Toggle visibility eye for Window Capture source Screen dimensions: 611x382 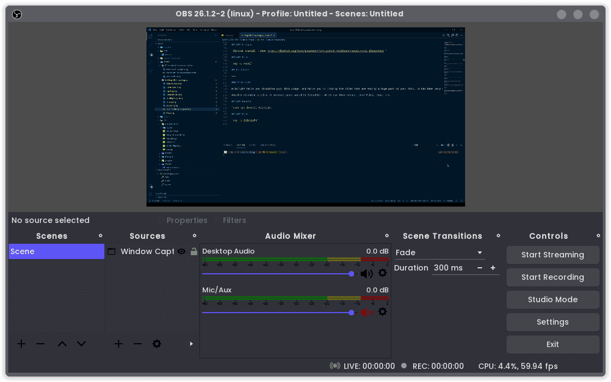[x=181, y=251]
